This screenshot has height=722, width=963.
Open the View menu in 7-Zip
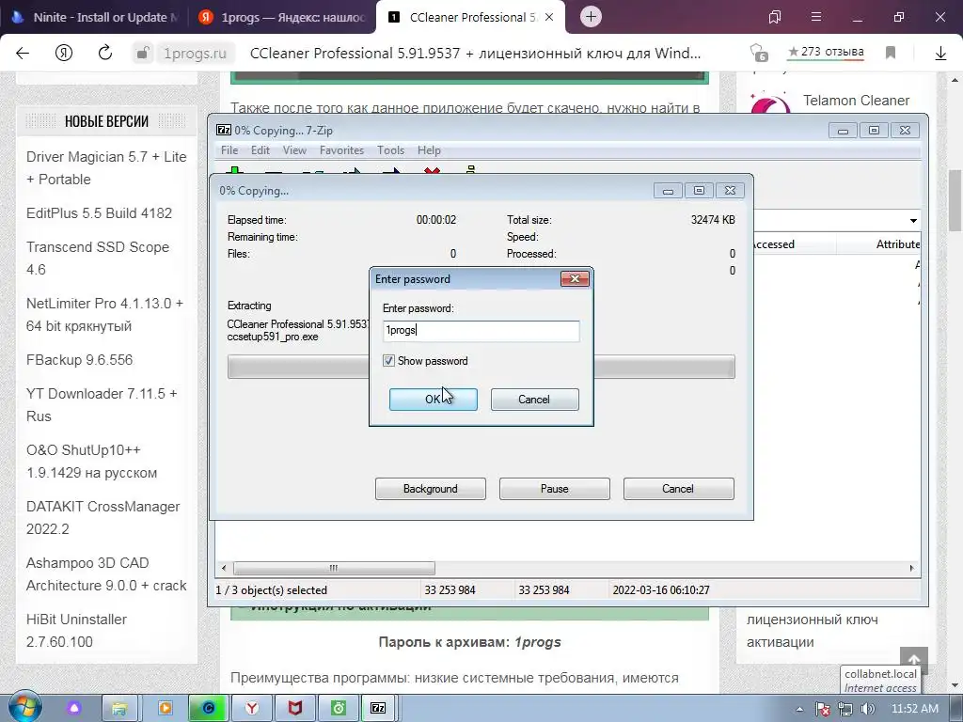294,150
